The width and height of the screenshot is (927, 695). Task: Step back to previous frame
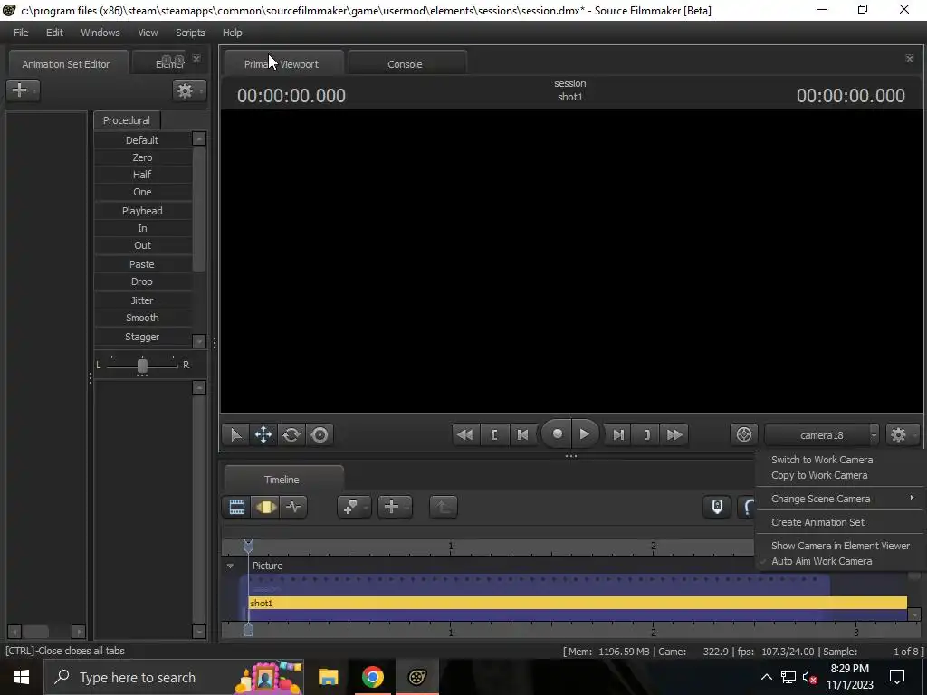click(x=522, y=435)
